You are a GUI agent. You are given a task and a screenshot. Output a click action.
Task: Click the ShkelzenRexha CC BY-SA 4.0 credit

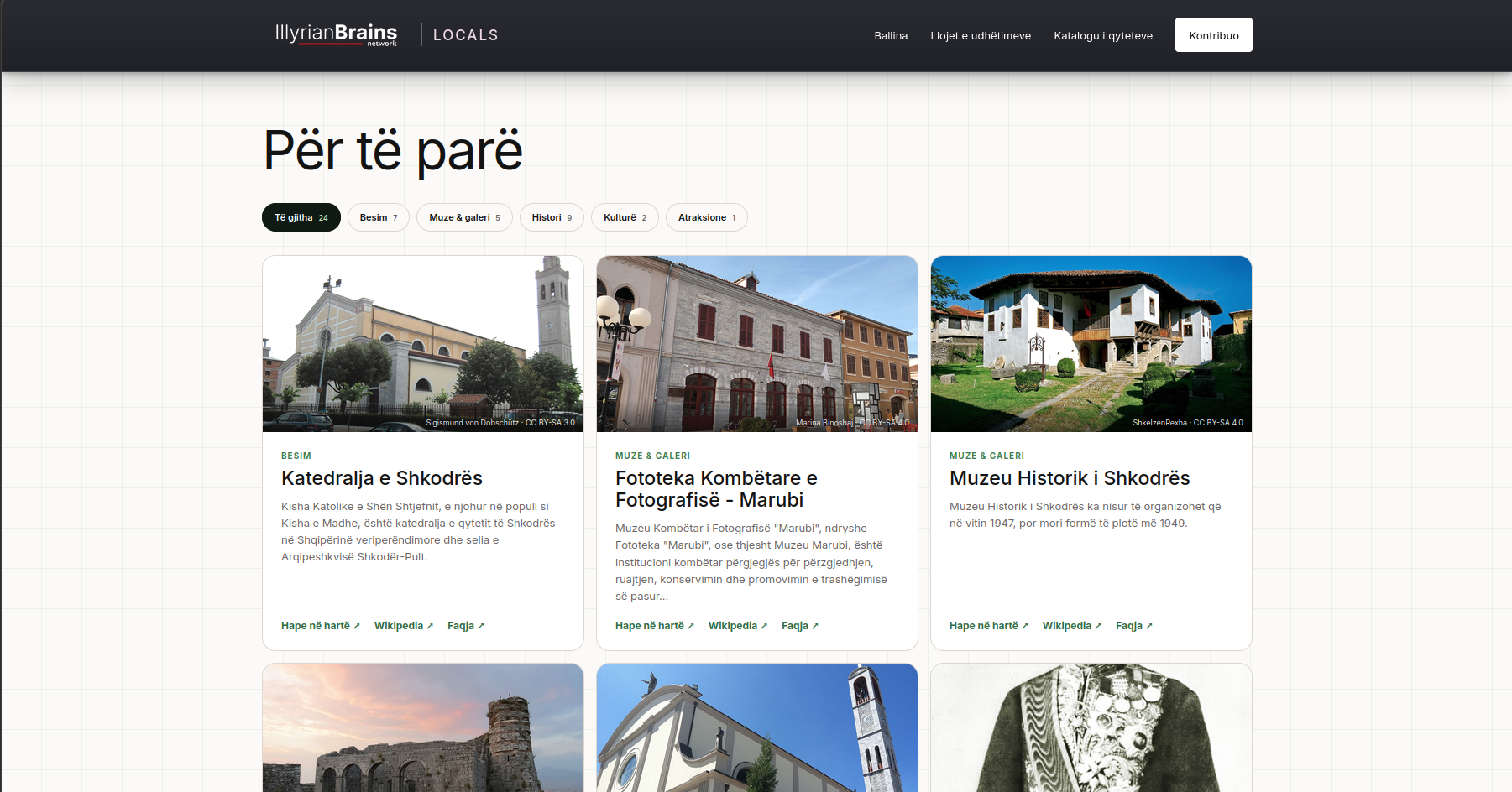[1188, 423]
